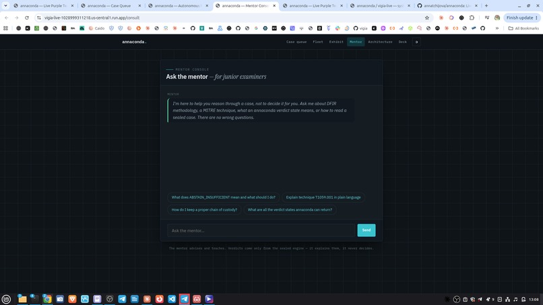
Task: Pick the chain of custody suggestion
Action: (x=204, y=210)
